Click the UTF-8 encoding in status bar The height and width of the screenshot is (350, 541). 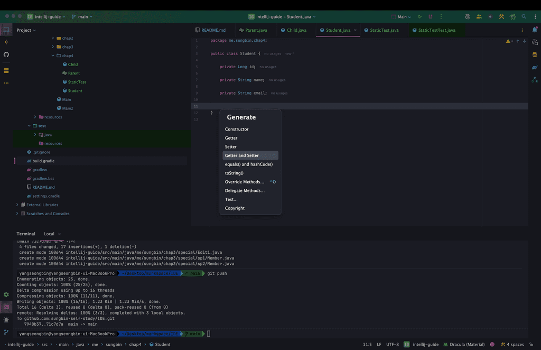coord(393,344)
